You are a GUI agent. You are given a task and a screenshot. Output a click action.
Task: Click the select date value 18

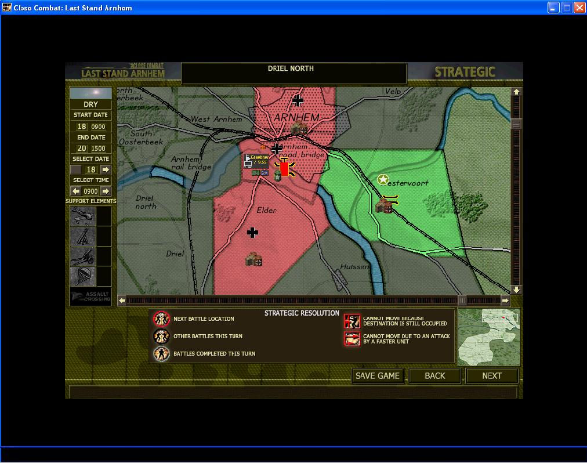(x=90, y=169)
